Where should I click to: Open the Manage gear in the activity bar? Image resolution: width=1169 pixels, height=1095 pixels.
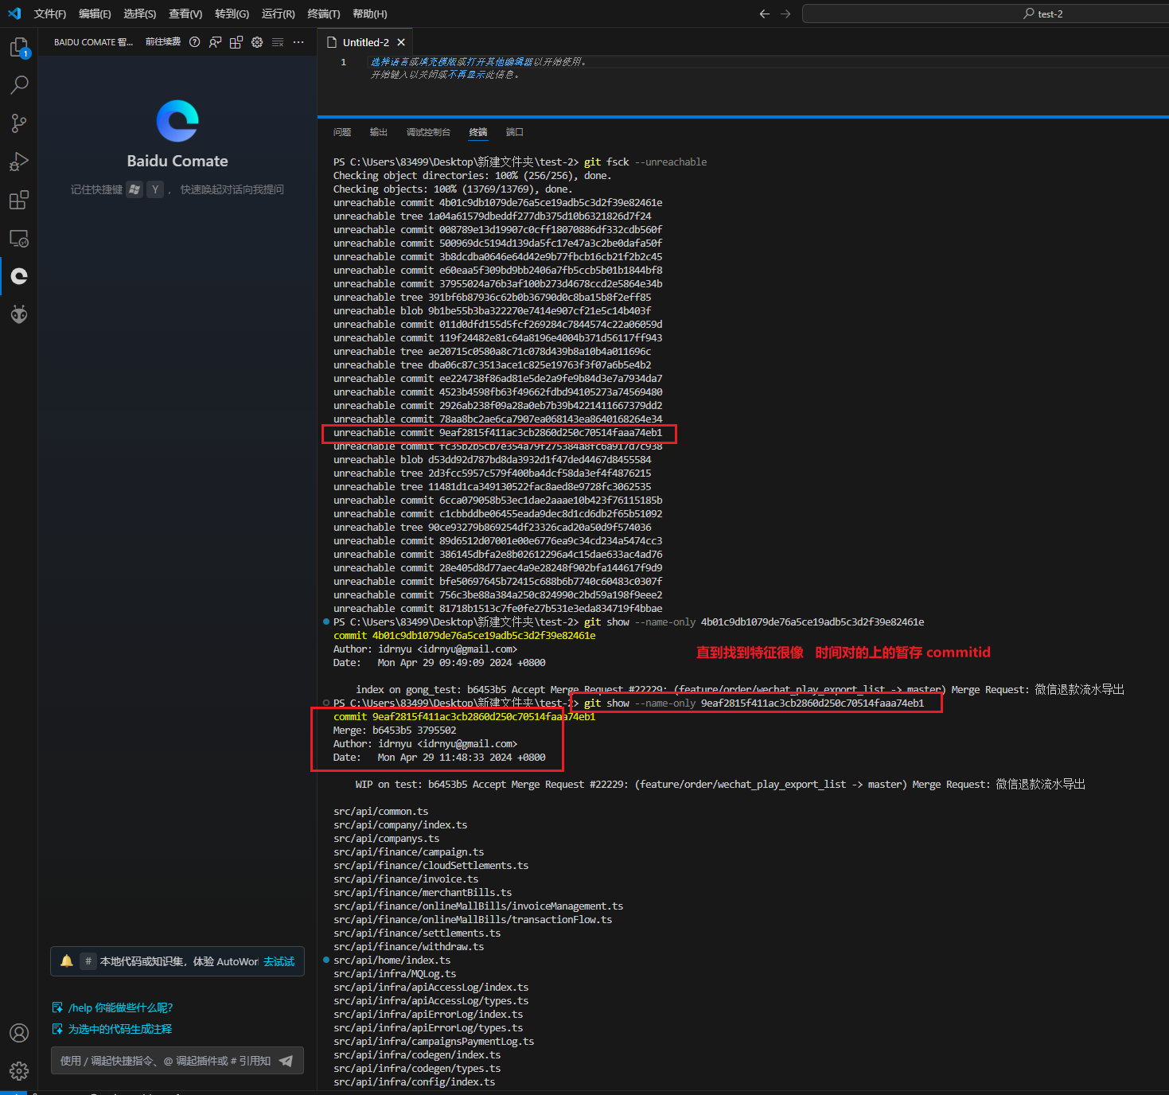tap(19, 1071)
